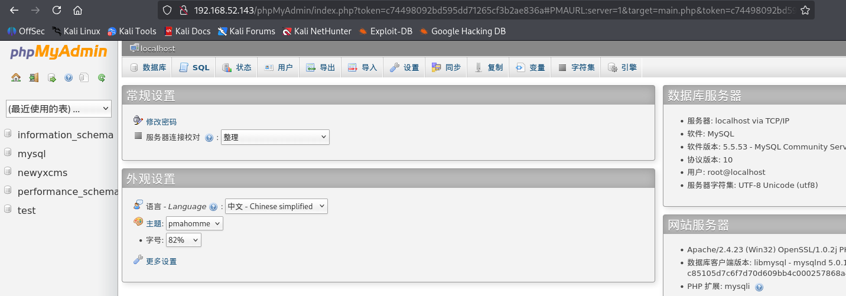The width and height of the screenshot is (846, 296).
Task: Expand the 服务器连接校对 collation dropdown
Action: click(275, 137)
